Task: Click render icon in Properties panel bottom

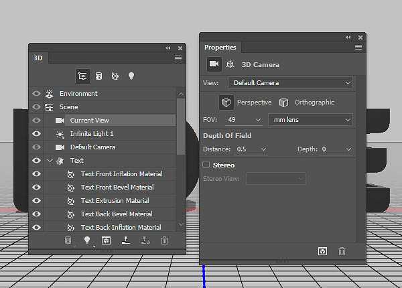Action: pos(323,250)
